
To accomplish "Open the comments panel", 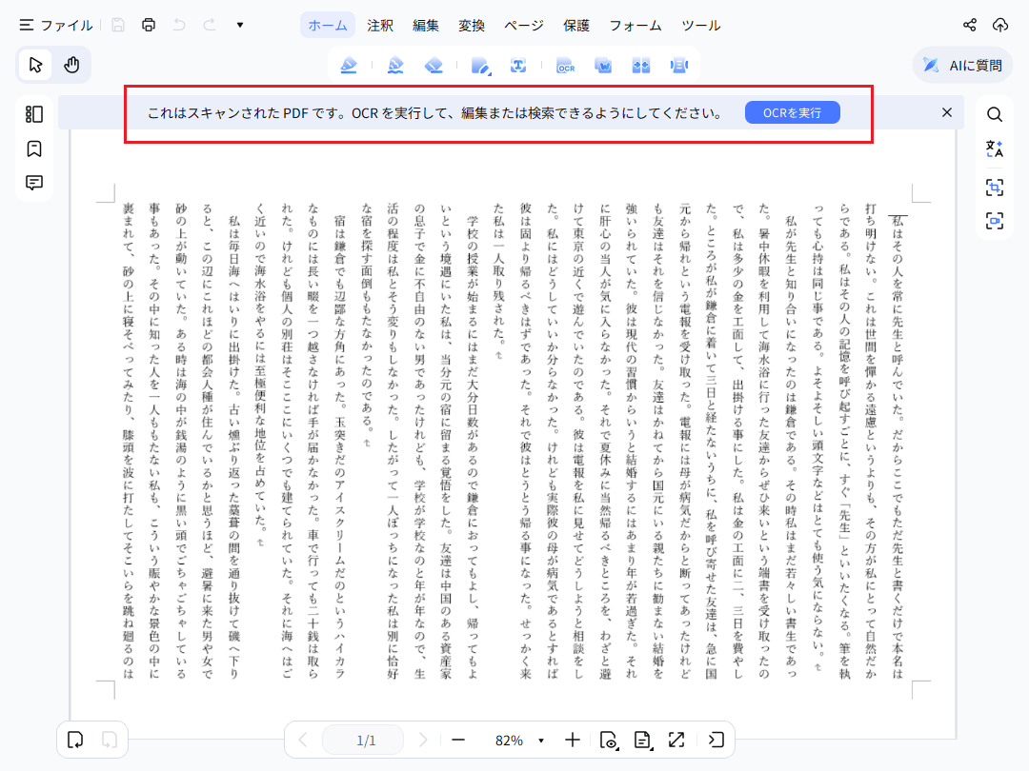I will [x=34, y=182].
